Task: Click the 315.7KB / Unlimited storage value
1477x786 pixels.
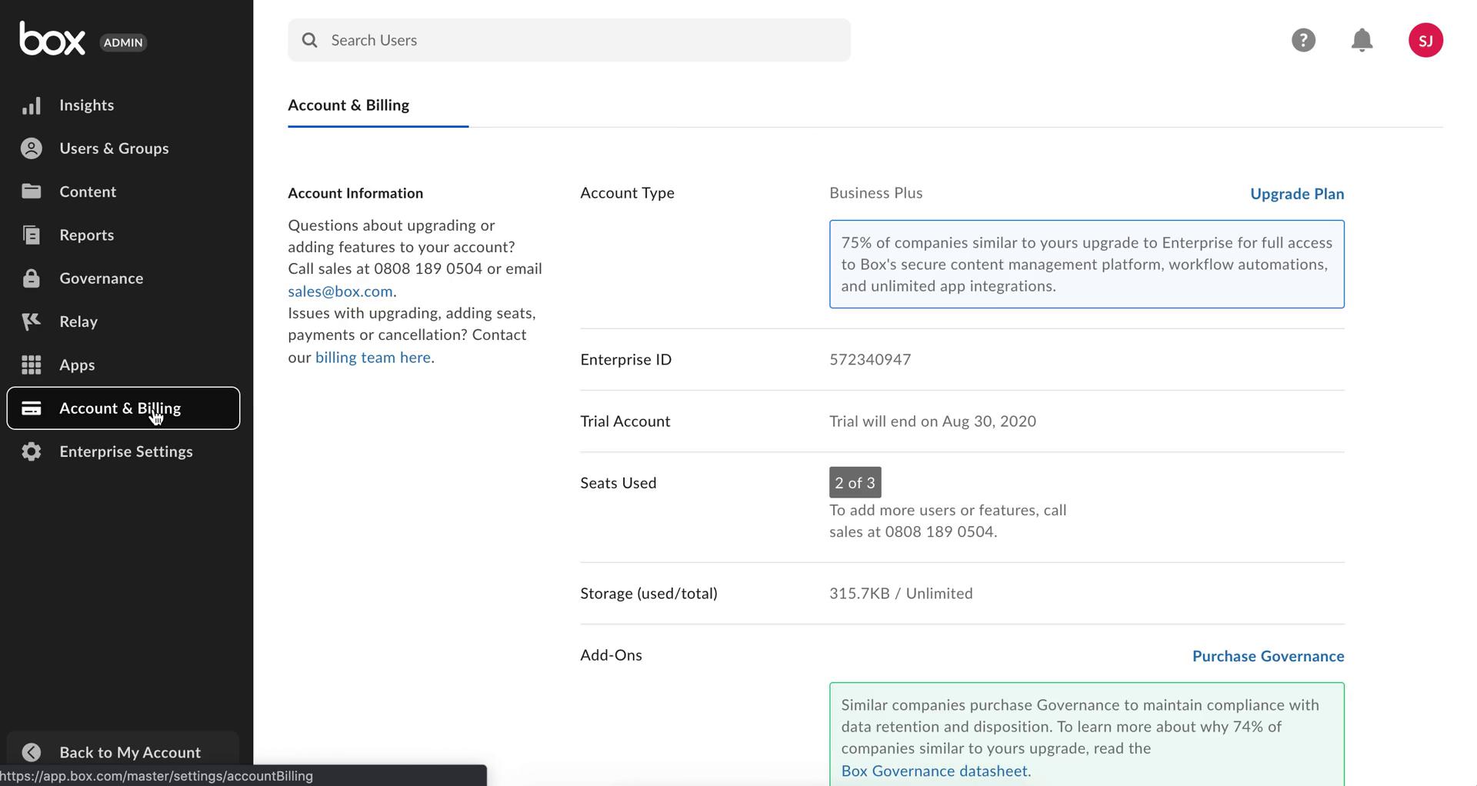Action: pyautogui.click(x=901, y=594)
